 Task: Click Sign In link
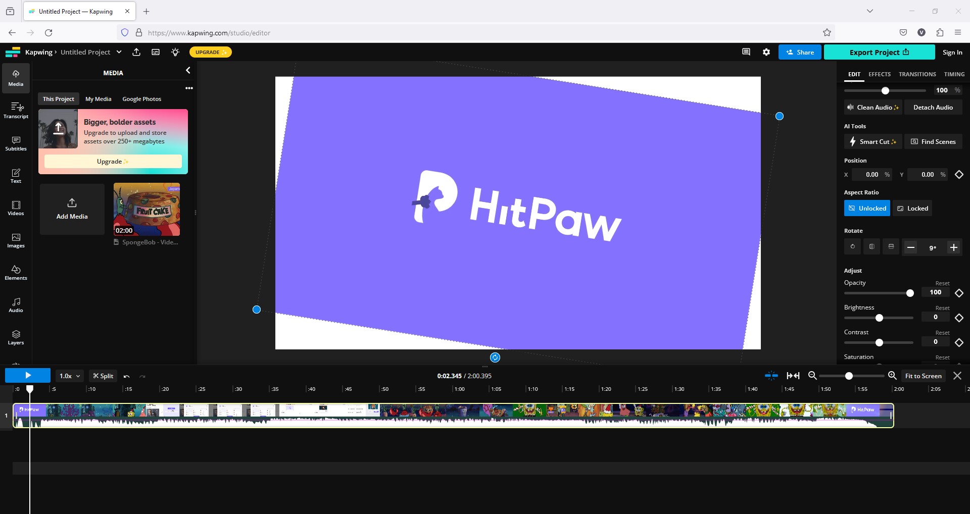(952, 53)
